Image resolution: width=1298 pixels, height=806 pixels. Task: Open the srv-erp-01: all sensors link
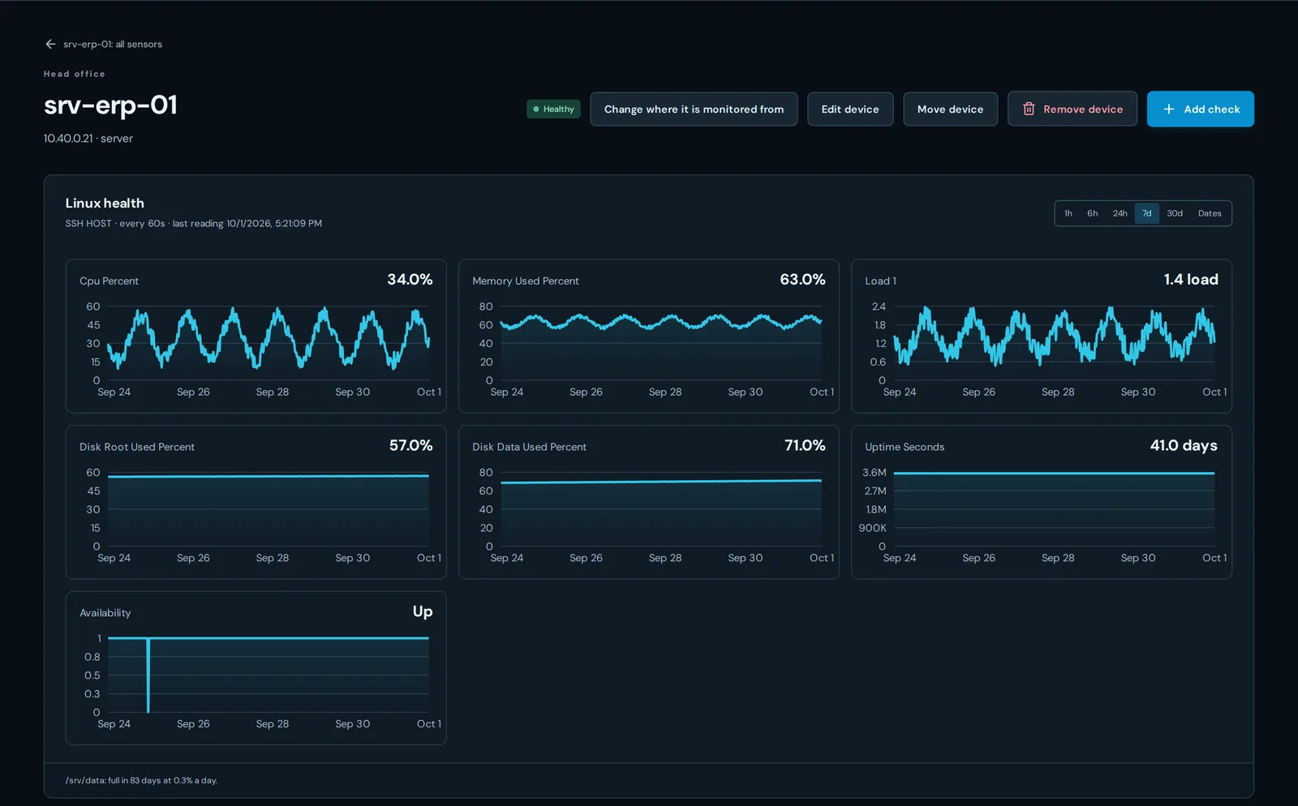pyautogui.click(x=113, y=44)
